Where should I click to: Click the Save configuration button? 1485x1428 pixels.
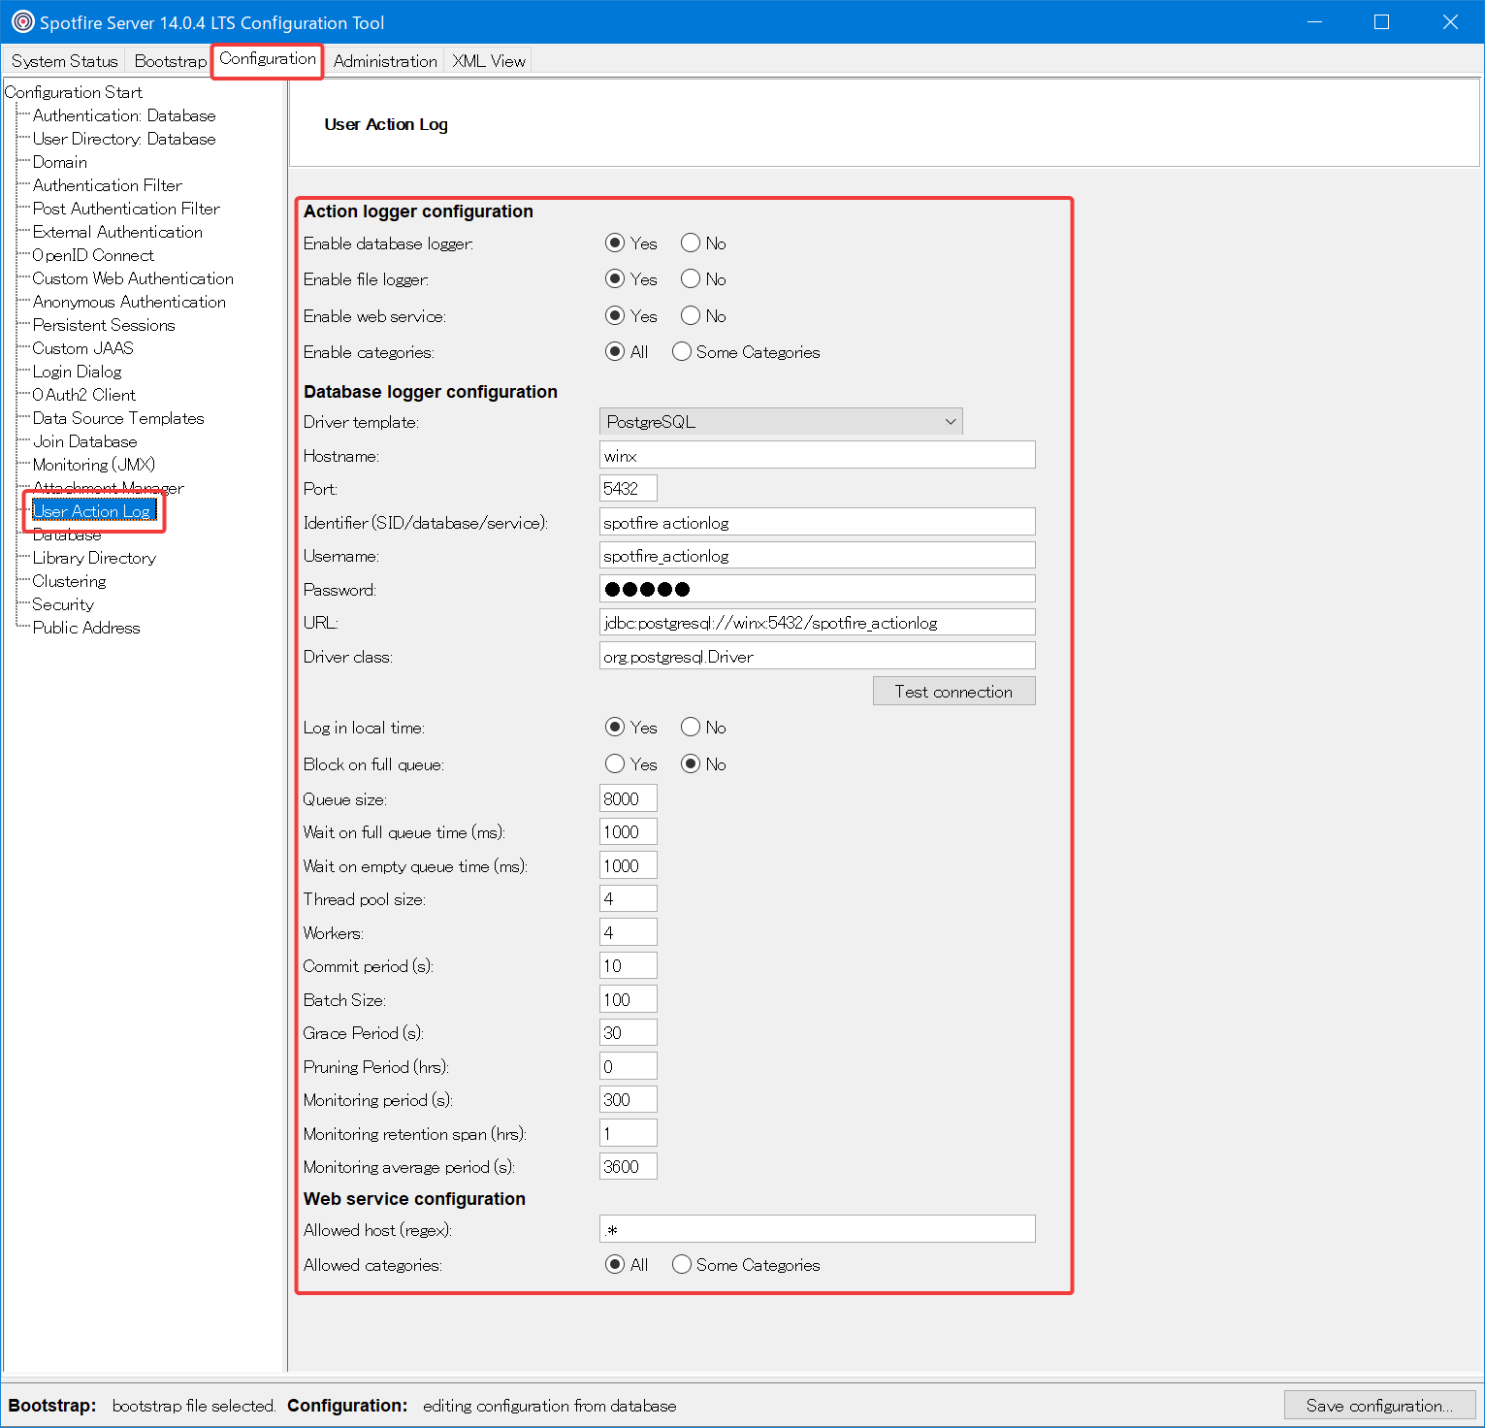(1379, 1406)
